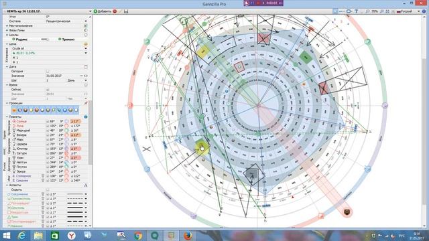Image resolution: width=429 pixels, height=241 pixels.
Task: Toggle the Юпитер planet checkbox
Action: (48, 149)
